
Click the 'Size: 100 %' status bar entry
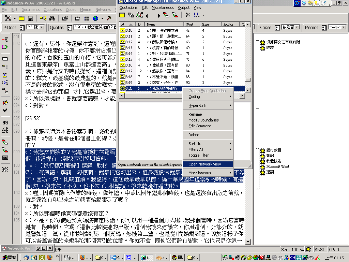292,249
